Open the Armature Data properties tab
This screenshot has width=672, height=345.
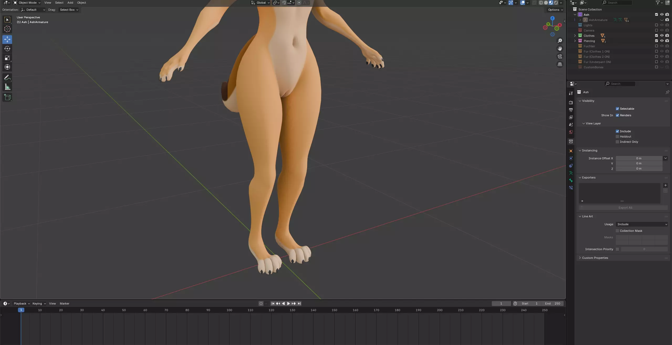click(x=571, y=173)
